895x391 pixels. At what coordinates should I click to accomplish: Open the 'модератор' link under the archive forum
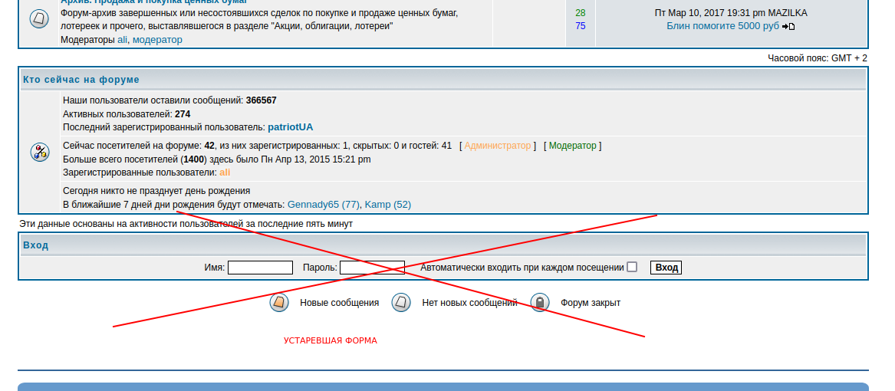point(157,40)
